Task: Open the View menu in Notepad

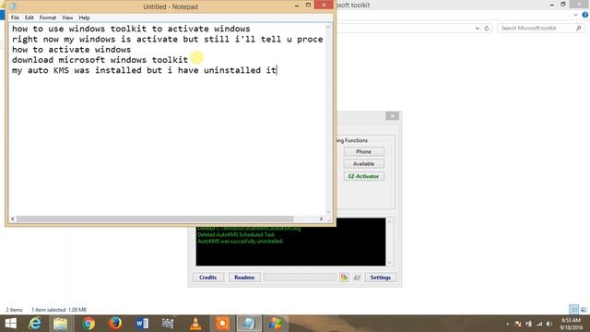Action: [67, 18]
